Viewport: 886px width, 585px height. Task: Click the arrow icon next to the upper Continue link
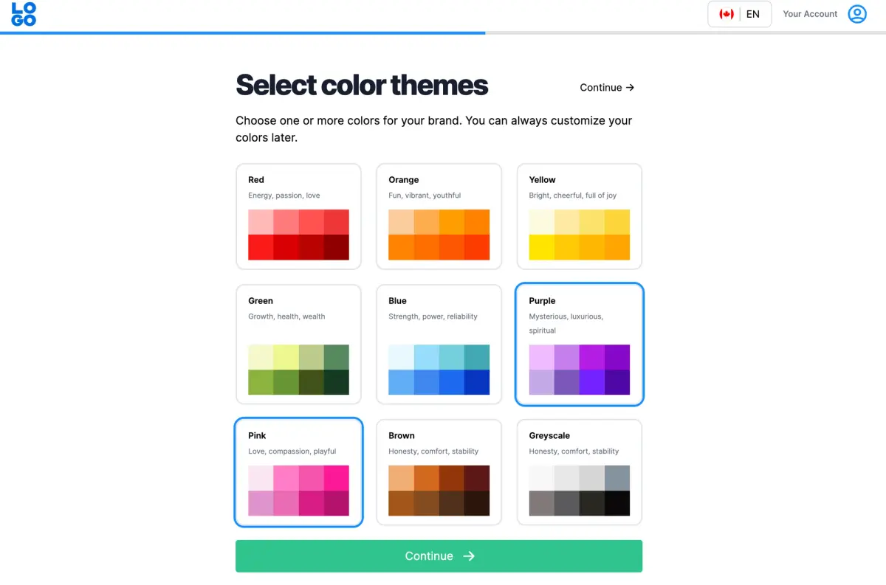pos(629,87)
